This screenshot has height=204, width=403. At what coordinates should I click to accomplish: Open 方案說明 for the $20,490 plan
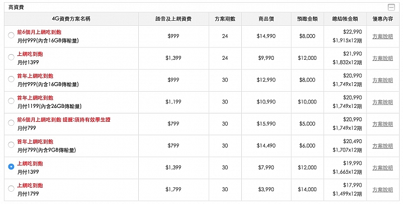tap(383, 146)
